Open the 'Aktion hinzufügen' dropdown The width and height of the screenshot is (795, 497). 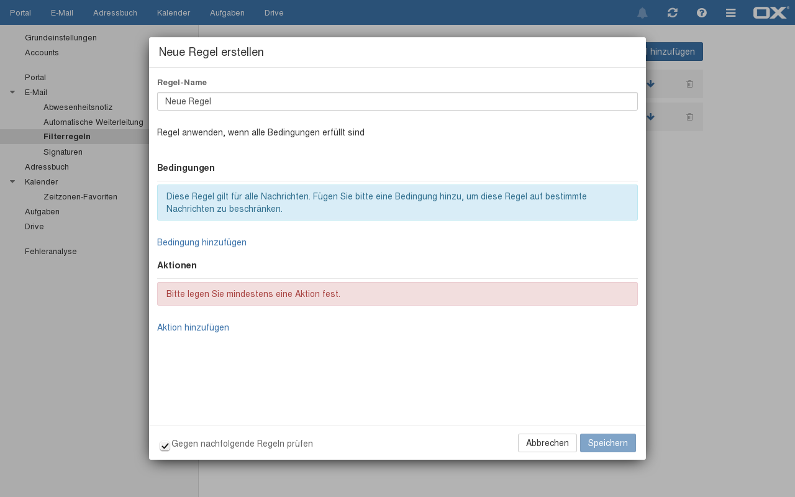pyautogui.click(x=193, y=327)
